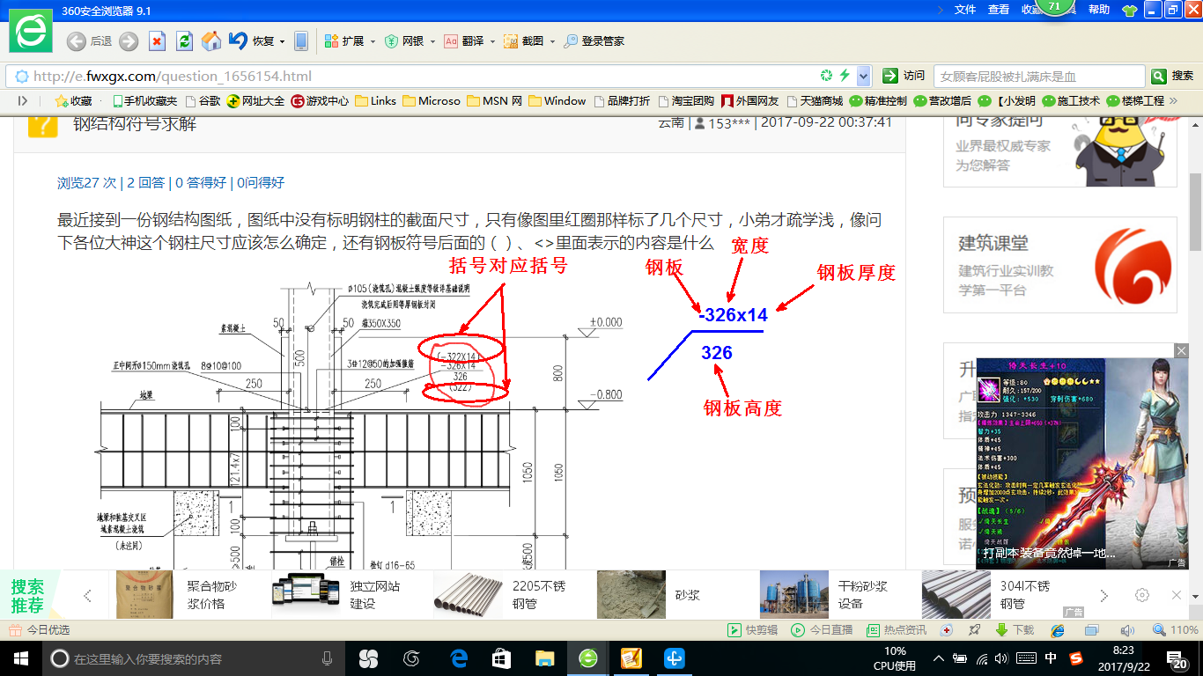
Task: Open search recommendation settings gear
Action: 1142,595
